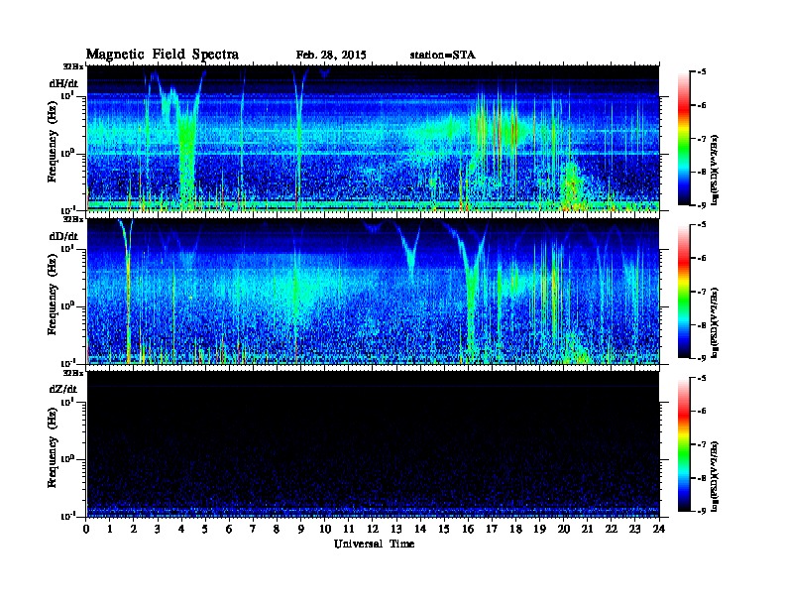
Task: Select hour 10 on the time axis
Action: click(325, 530)
